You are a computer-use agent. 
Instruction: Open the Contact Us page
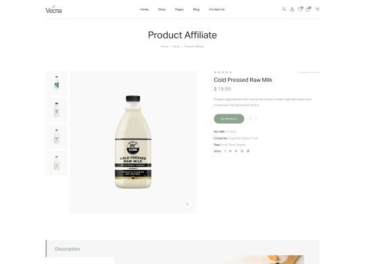[217, 9]
